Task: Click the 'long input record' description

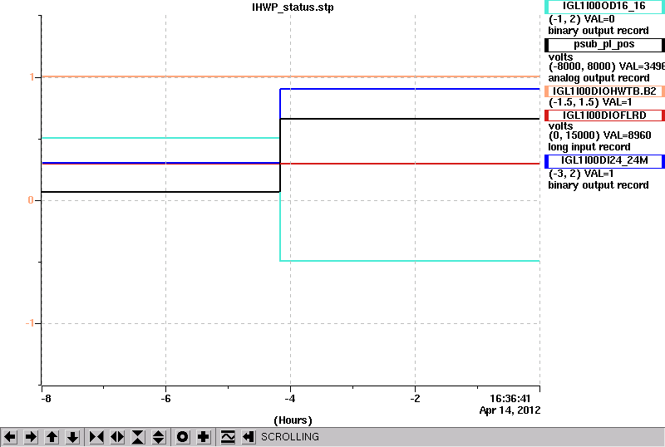Action: [589, 147]
